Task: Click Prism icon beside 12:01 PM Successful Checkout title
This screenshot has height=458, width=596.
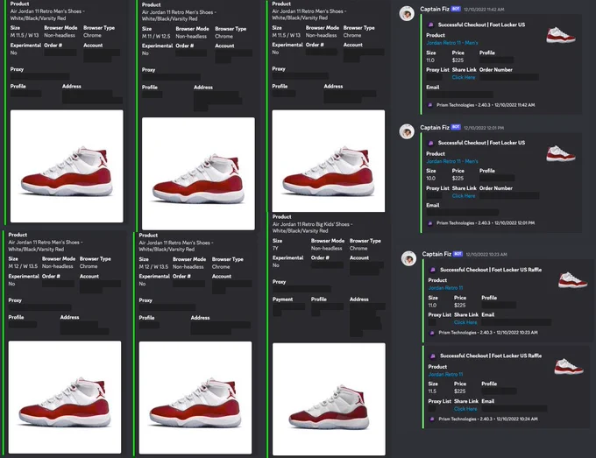Action: tap(430, 143)
